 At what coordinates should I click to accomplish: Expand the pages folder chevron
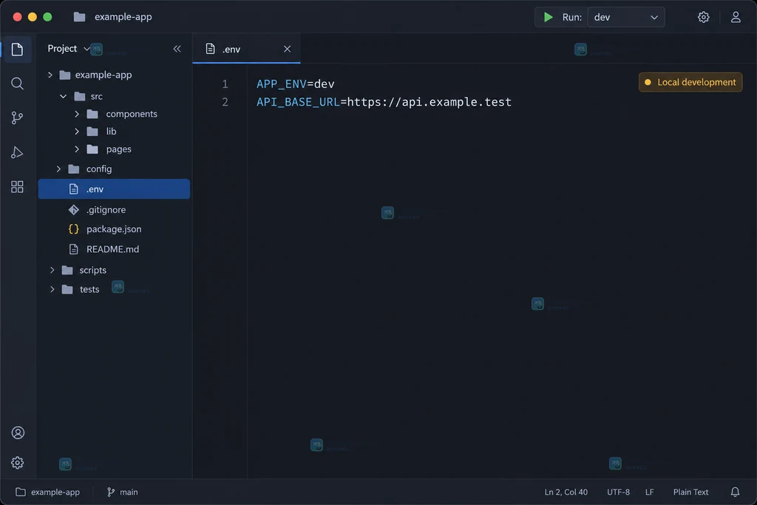pos(77,149)
